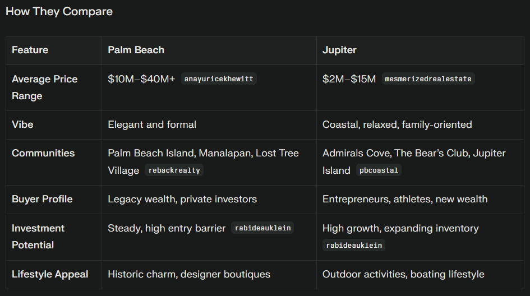
Task: Open the pbcoastal source chip
Action: pyautogui.click(x=379, y=170)
